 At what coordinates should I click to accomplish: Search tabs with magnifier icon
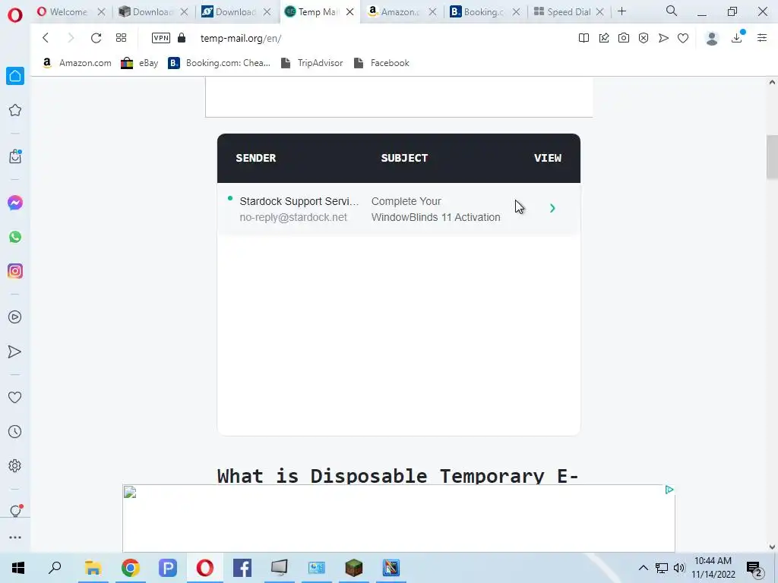point(672,11)
